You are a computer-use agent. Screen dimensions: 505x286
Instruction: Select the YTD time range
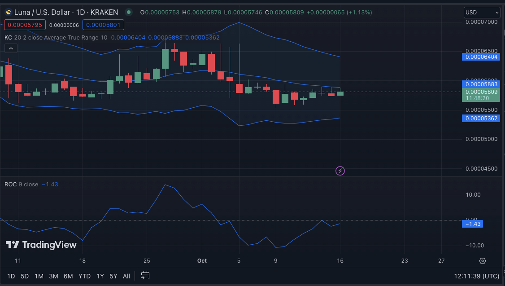pos(84,276)
